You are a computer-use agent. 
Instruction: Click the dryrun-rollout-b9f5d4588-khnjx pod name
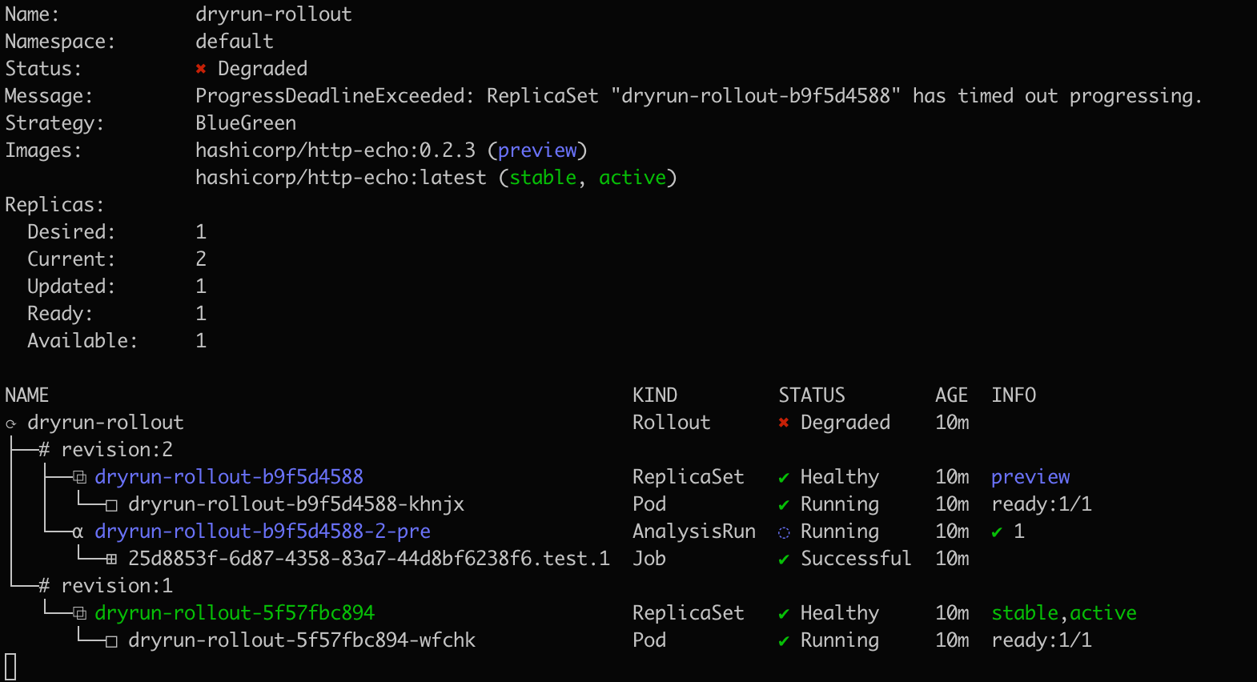tap(296, 504)
